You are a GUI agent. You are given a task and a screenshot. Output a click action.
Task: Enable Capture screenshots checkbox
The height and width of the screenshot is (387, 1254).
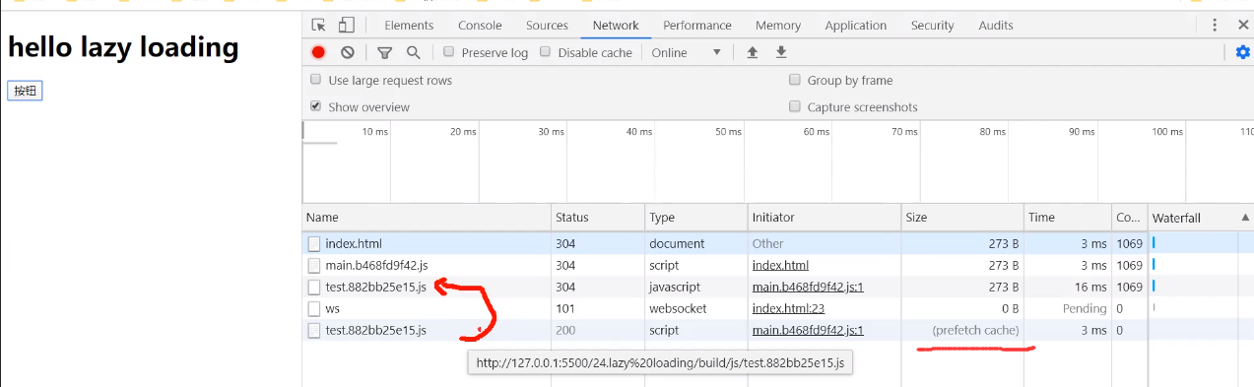[x=795, y=106]
